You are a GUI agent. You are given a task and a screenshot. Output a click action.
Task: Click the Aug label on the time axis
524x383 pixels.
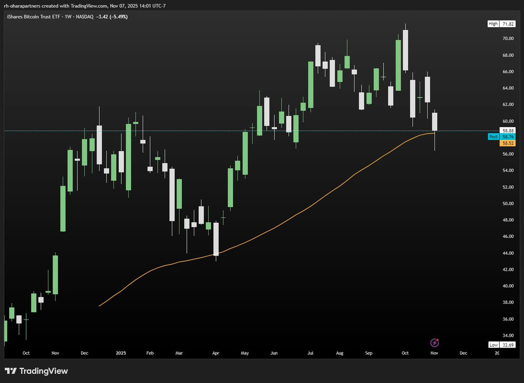pyautogui.click(x=341, y=353)
